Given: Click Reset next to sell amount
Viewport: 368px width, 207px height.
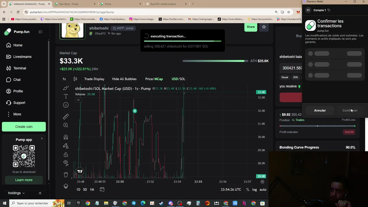Looking at the screenshot, I should (x=285, y=77).
